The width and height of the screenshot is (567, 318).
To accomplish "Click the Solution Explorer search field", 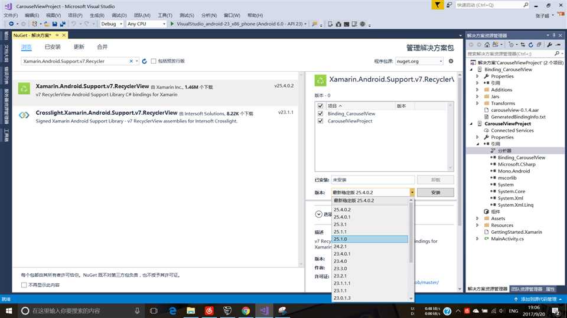I will 510,54.
